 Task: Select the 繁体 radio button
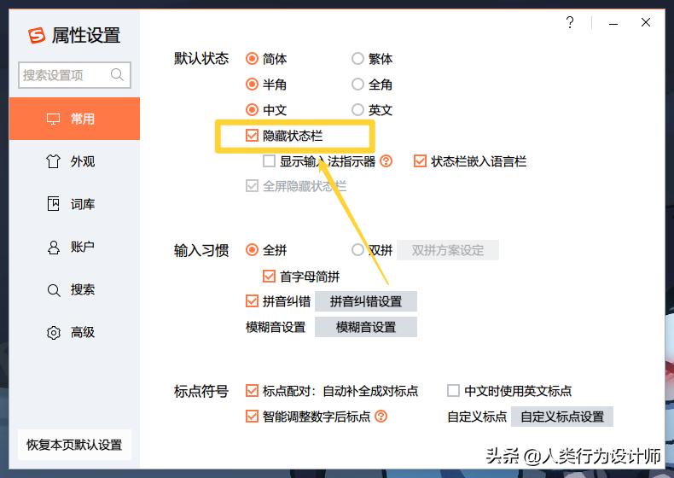click(x=357, y=59)
